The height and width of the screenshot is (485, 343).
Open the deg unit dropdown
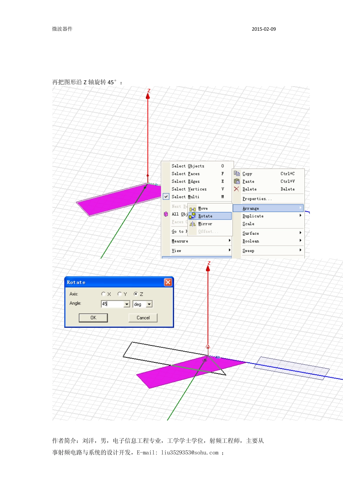149,304
